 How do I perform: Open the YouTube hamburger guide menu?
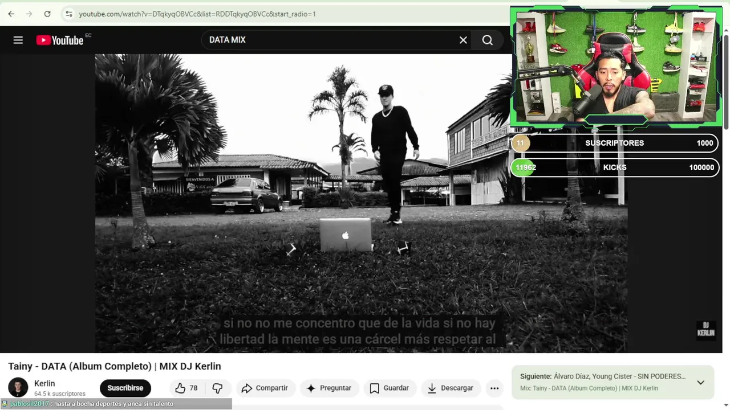pyautogui.click(x=18, y=40)
